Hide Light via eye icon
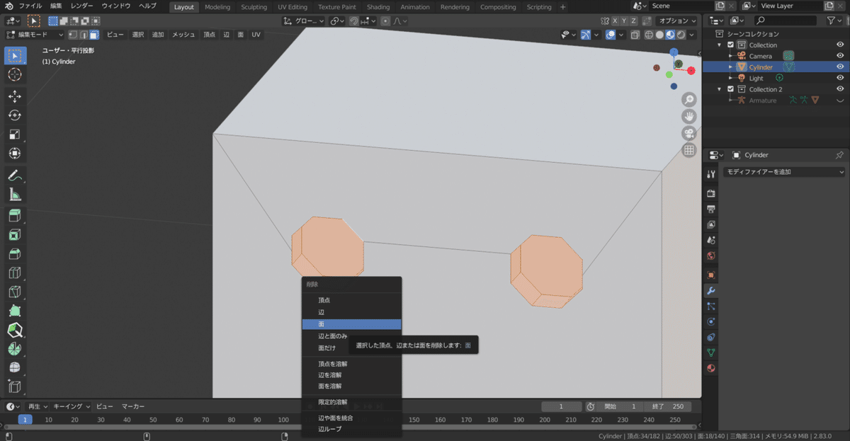Screen dimensions: 850x441 840,78
